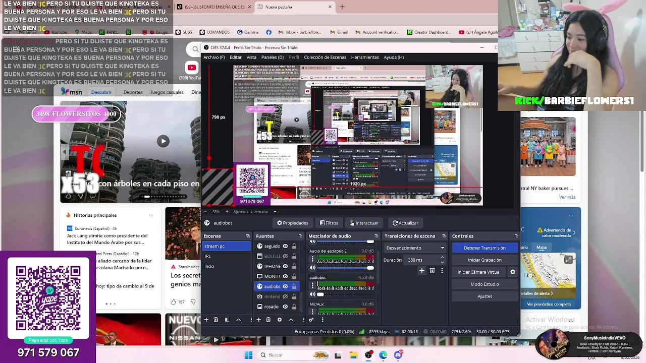Open the Archivo menu in OBS
Image resolution: width=646 pixels, height=363 pixels.
point(214,57)
